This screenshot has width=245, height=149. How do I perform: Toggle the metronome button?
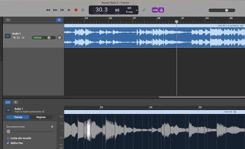click(161, 10)
